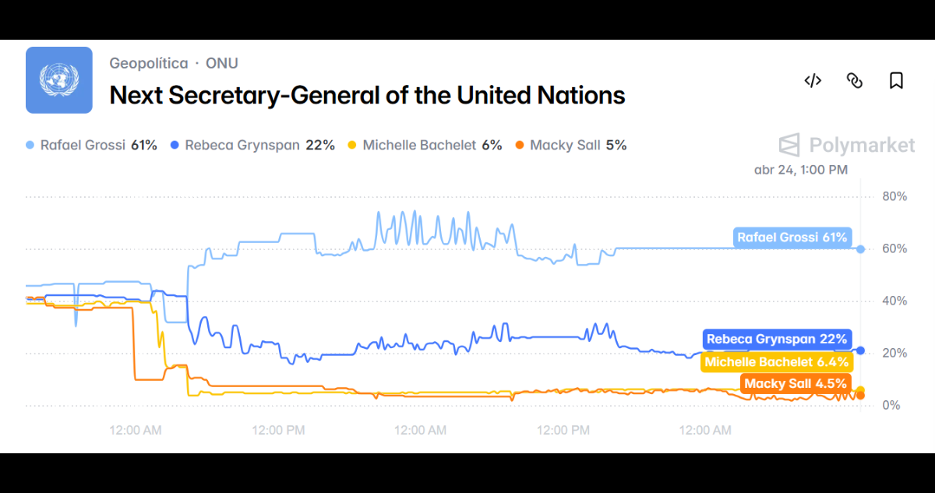
Task: Click the dark blue Rebeca Grynspan legend dot
Action: [174, 145]
